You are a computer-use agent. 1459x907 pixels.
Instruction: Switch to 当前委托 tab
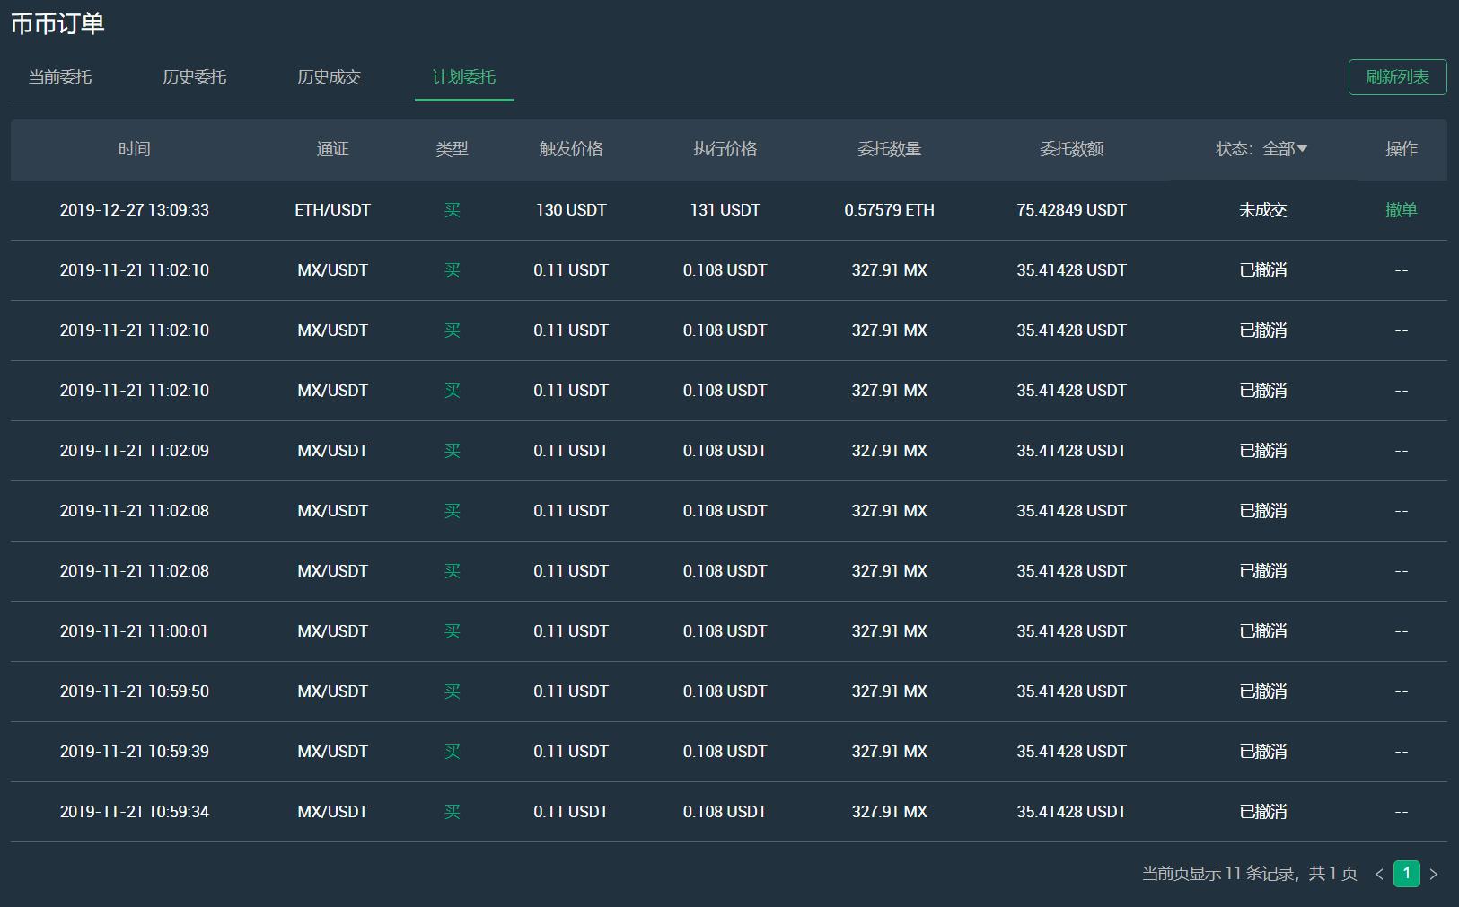(x=60, y=77)
